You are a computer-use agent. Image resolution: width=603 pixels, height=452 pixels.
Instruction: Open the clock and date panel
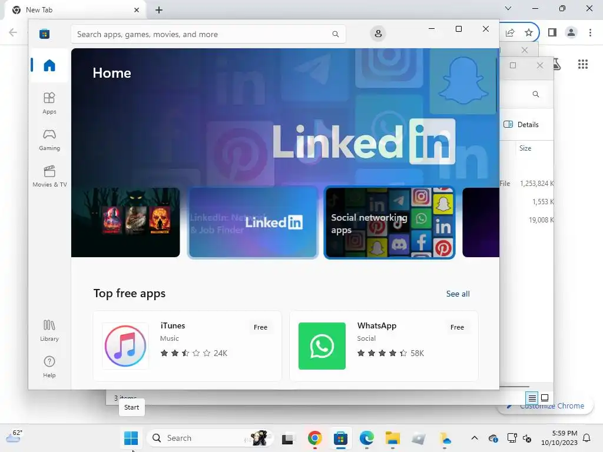click(559, 438)
